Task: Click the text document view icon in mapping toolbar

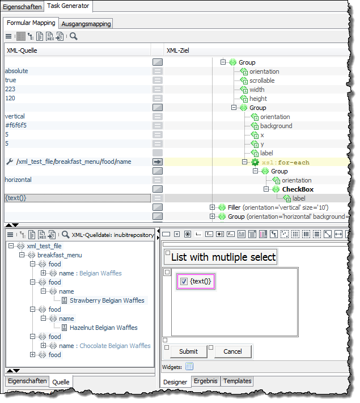Action: pos(40,36)
